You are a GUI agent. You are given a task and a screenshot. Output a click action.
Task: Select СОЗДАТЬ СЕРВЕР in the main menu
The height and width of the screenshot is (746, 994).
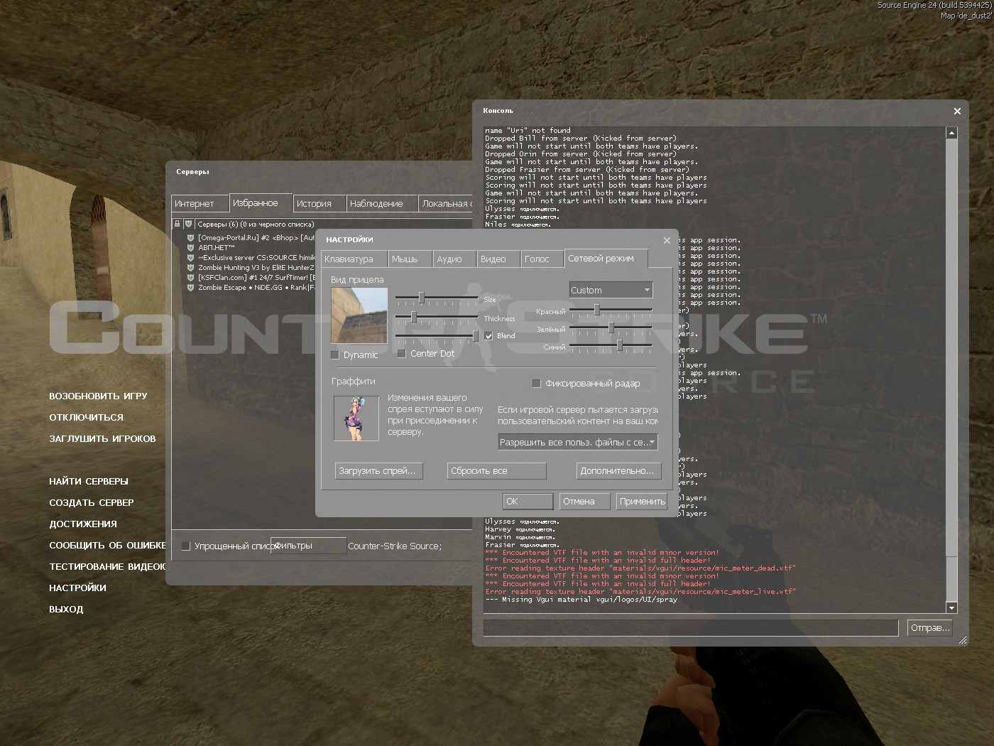pyautogui.click(x=91, y=502)
